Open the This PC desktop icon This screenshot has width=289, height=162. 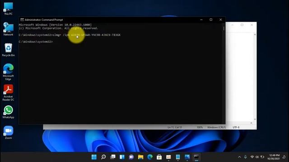[8, 9]
